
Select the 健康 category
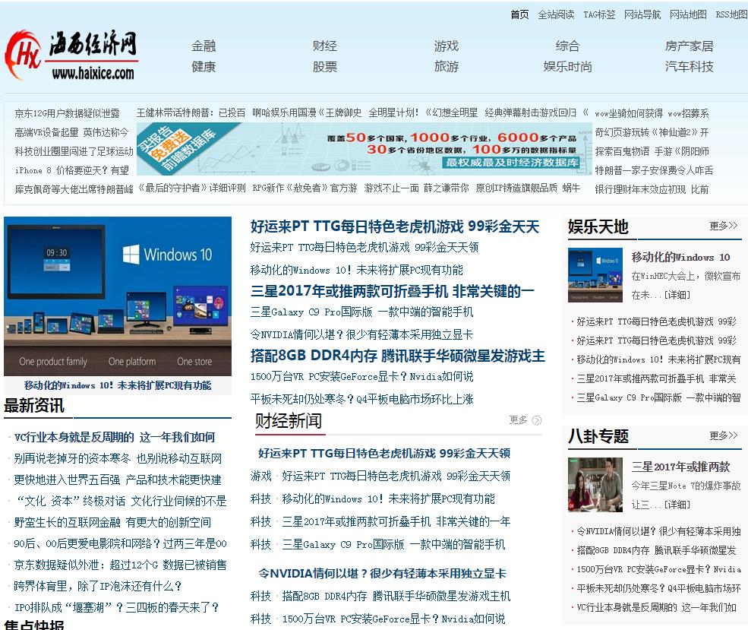point(204,66)
